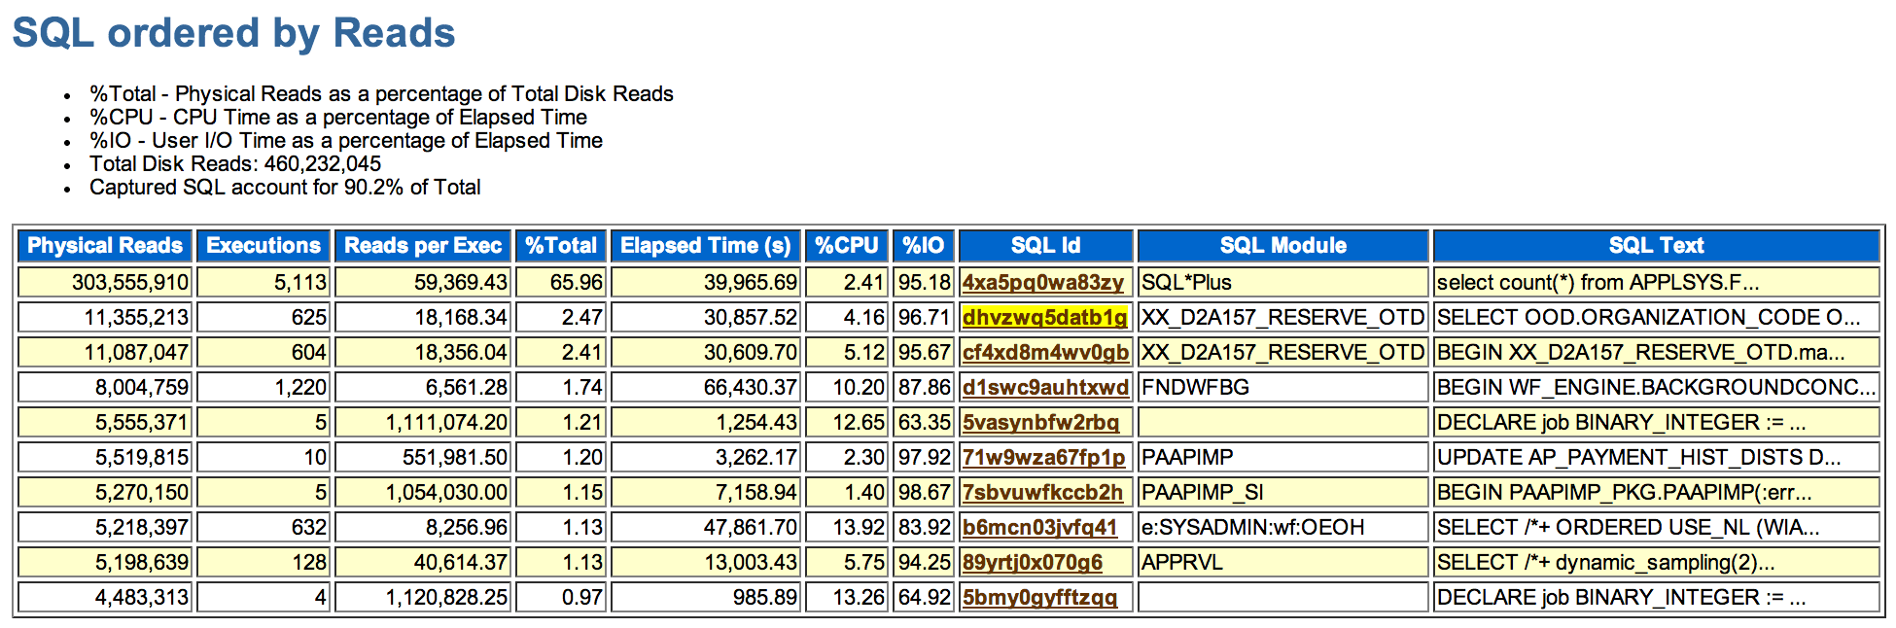The image size is (1896, 628).
Task: Click SQL Id link 5vasynbfw2rbq
Action: click(1040, 423)
